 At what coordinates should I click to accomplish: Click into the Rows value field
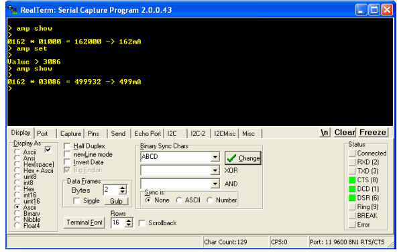click(118, 223)
